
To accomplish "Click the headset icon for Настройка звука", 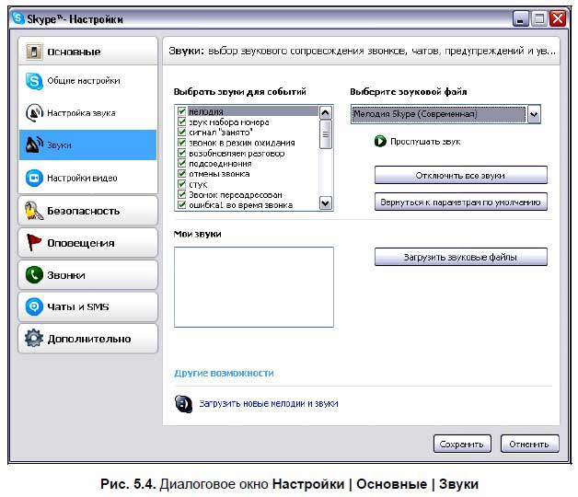I will coord(33,113).
